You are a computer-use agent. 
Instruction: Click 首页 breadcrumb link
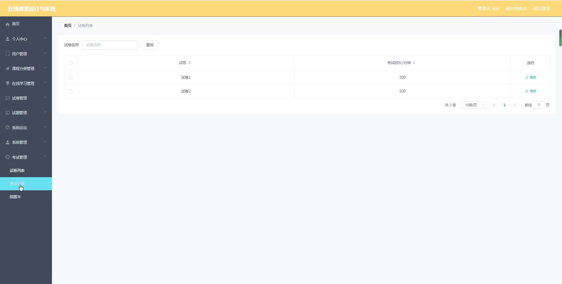click(x=68, y=25)
